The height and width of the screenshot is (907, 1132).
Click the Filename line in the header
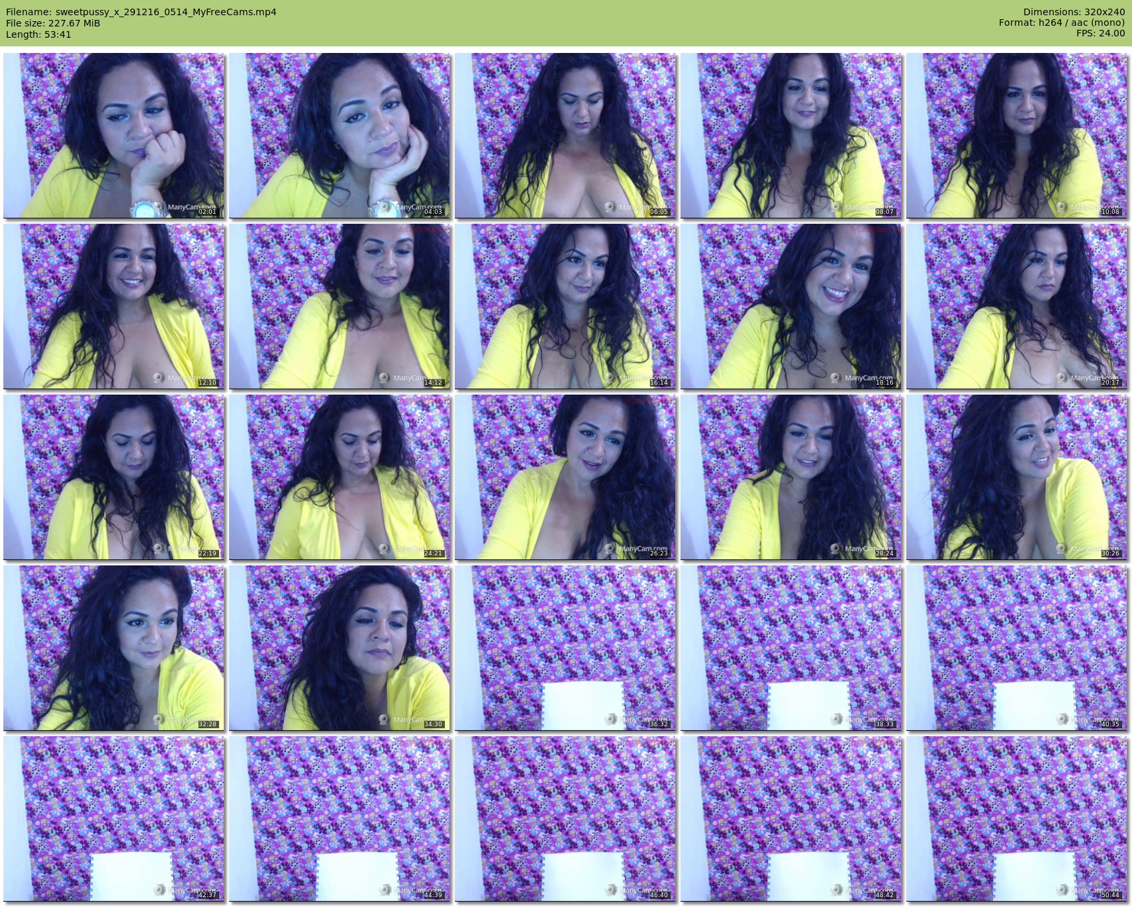141,12
